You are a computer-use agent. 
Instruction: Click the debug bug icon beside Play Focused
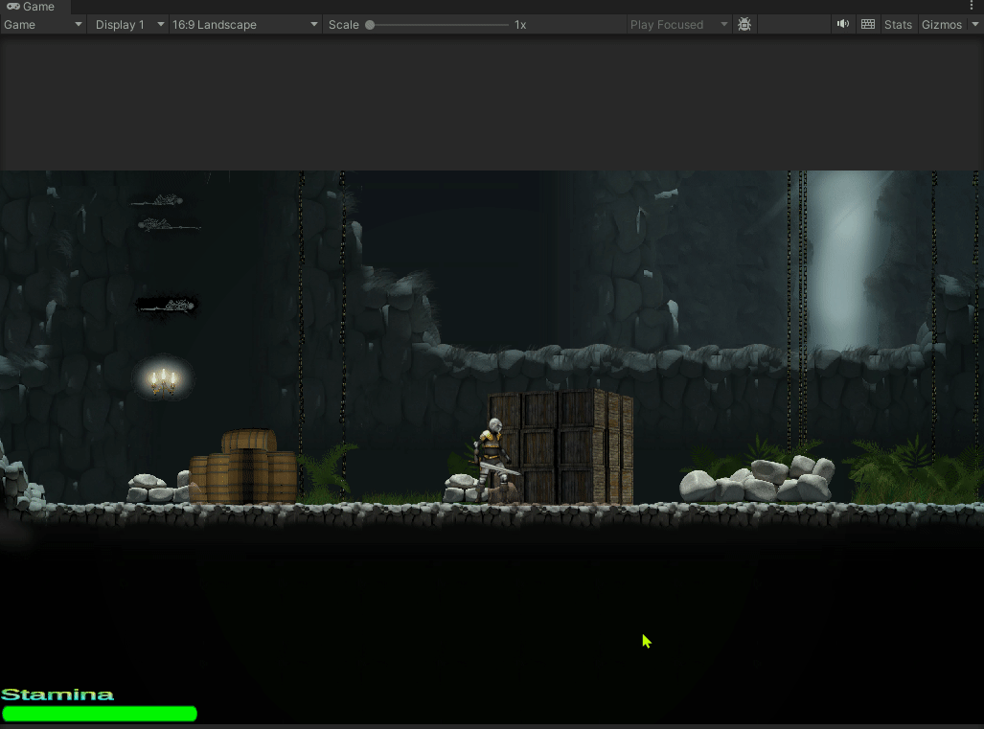[744, 24]
